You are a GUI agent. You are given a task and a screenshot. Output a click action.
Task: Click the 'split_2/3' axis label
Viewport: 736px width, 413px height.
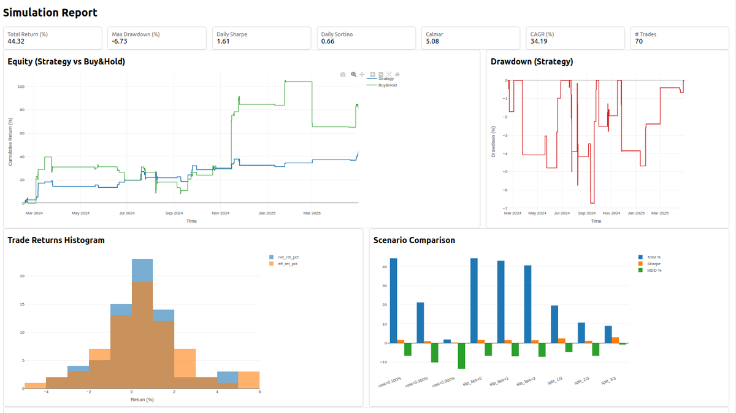581,380
